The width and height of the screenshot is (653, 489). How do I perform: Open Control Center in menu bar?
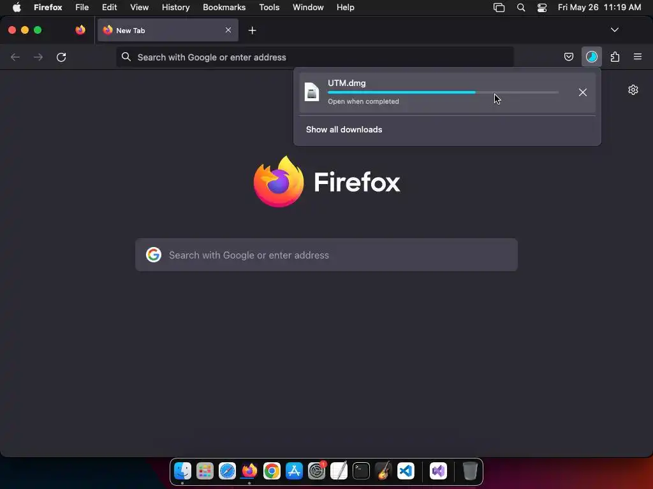pyautogui.click(x=542, y=8)
